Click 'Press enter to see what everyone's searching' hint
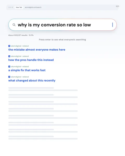125x156 pixels. (63, 40)
